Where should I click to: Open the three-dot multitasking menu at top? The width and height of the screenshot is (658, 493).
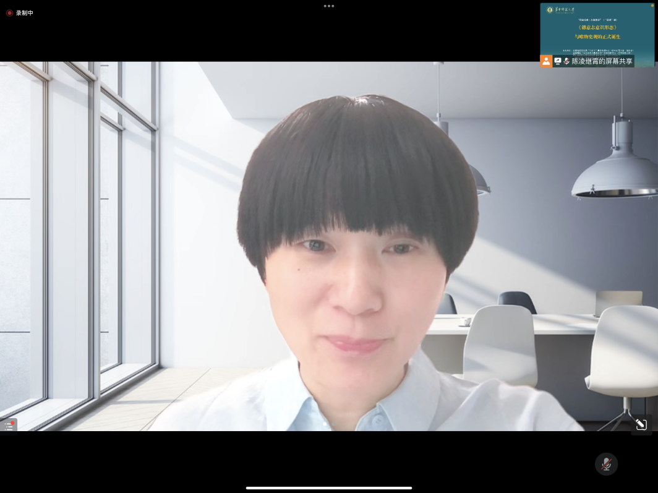(329, 6)
